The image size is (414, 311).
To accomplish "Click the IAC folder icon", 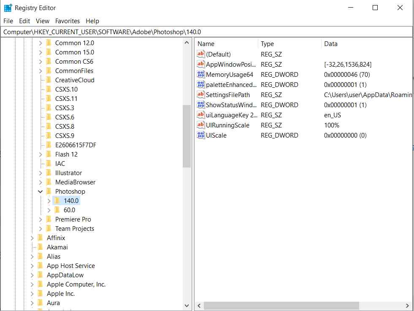I will click(49, 163).
